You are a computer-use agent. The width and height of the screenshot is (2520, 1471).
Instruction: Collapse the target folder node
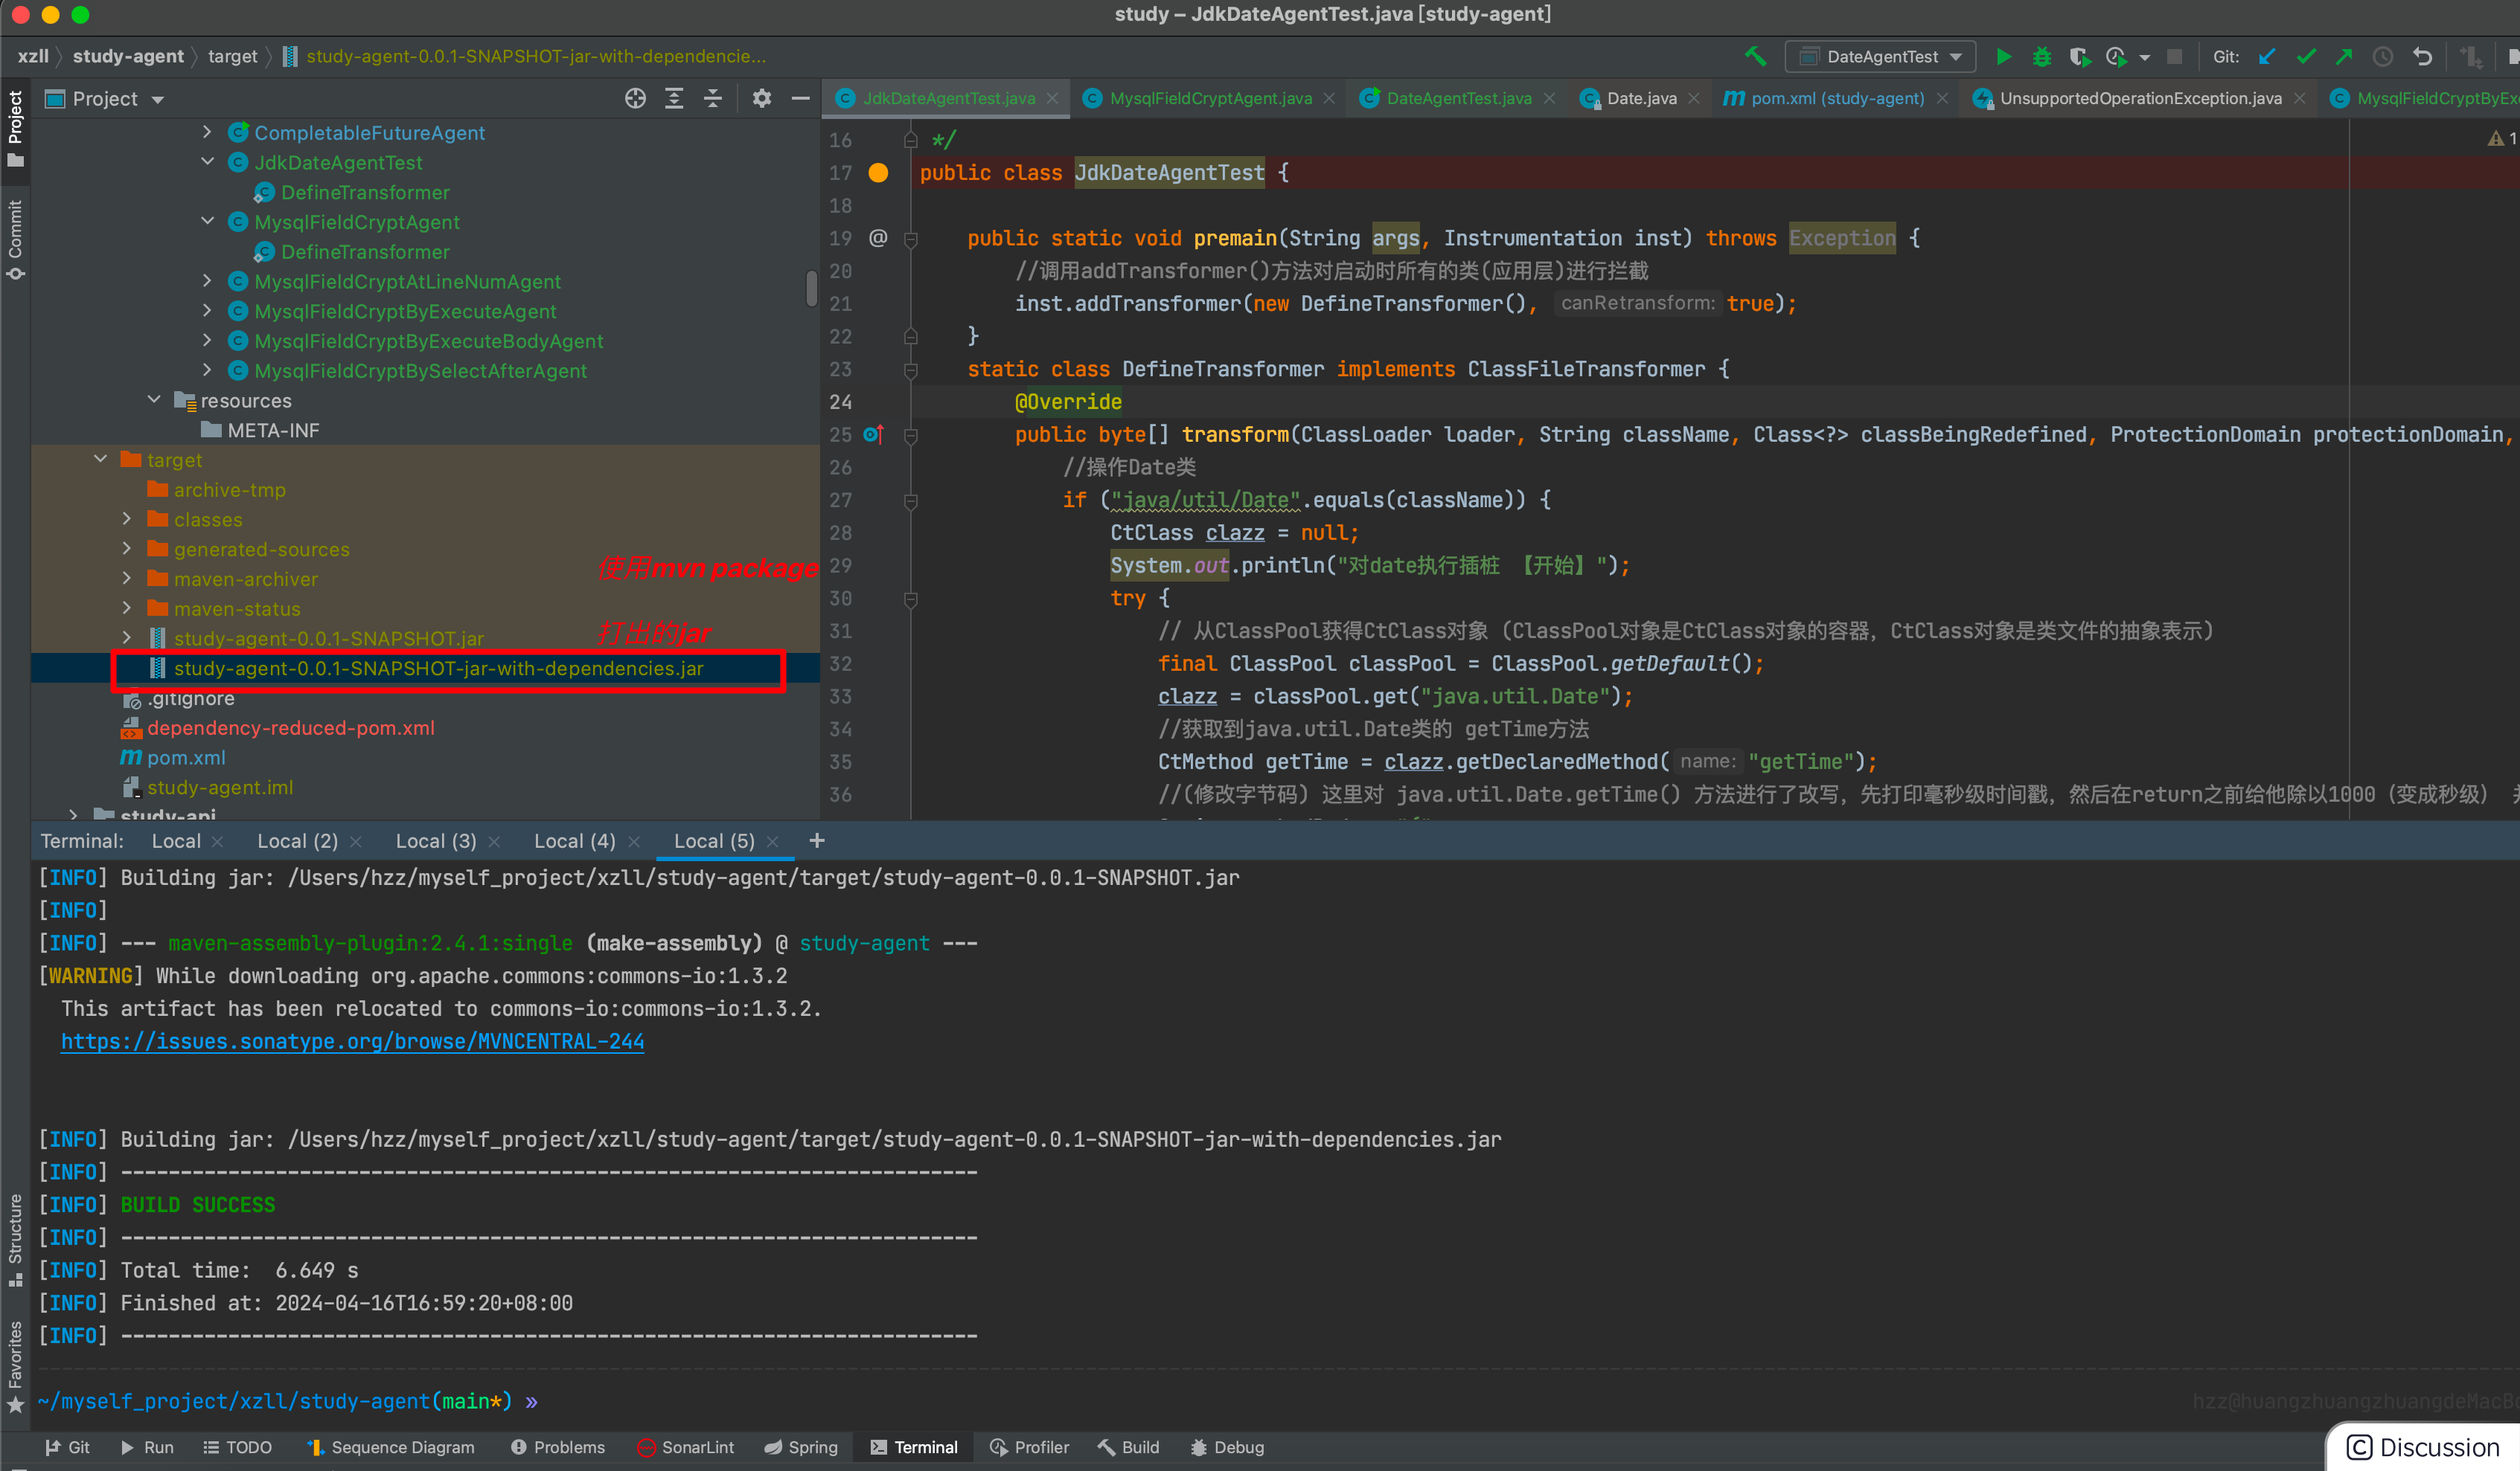pyautogui.click(x=100, y=459)
